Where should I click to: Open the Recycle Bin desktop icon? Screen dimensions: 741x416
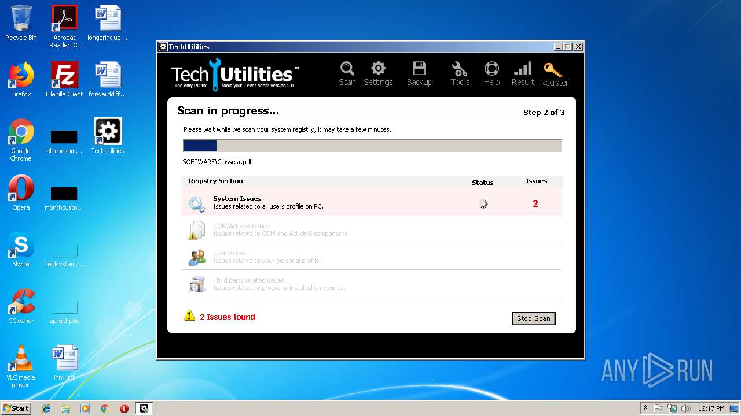(21, 23)
